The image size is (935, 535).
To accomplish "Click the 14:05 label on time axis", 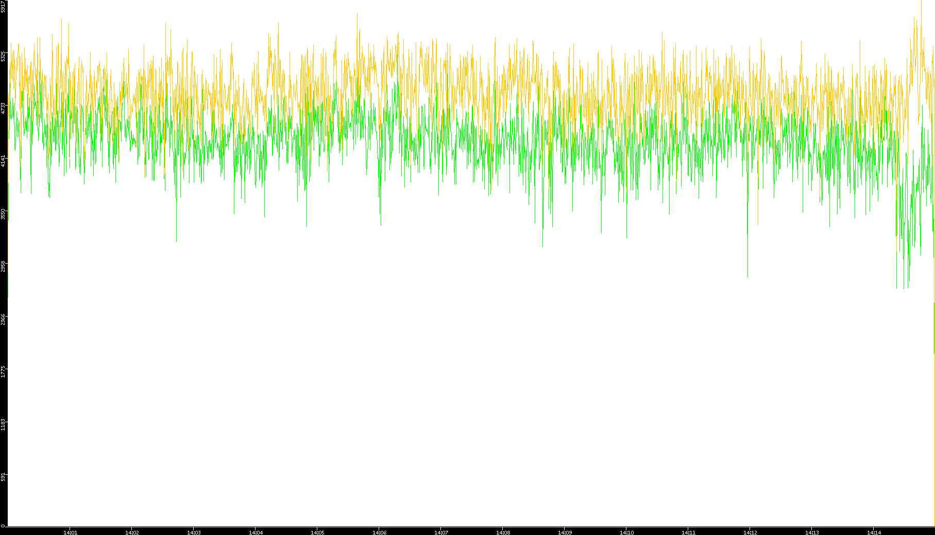I will 317,532.
